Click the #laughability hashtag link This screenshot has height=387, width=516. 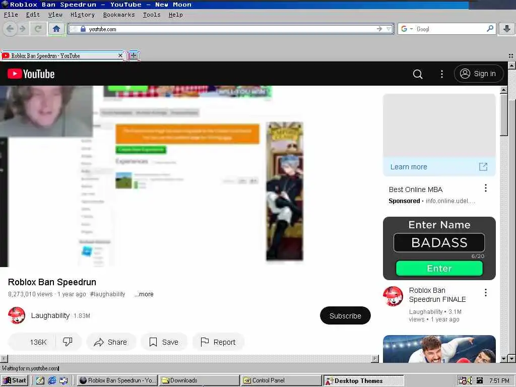[107, 294]
